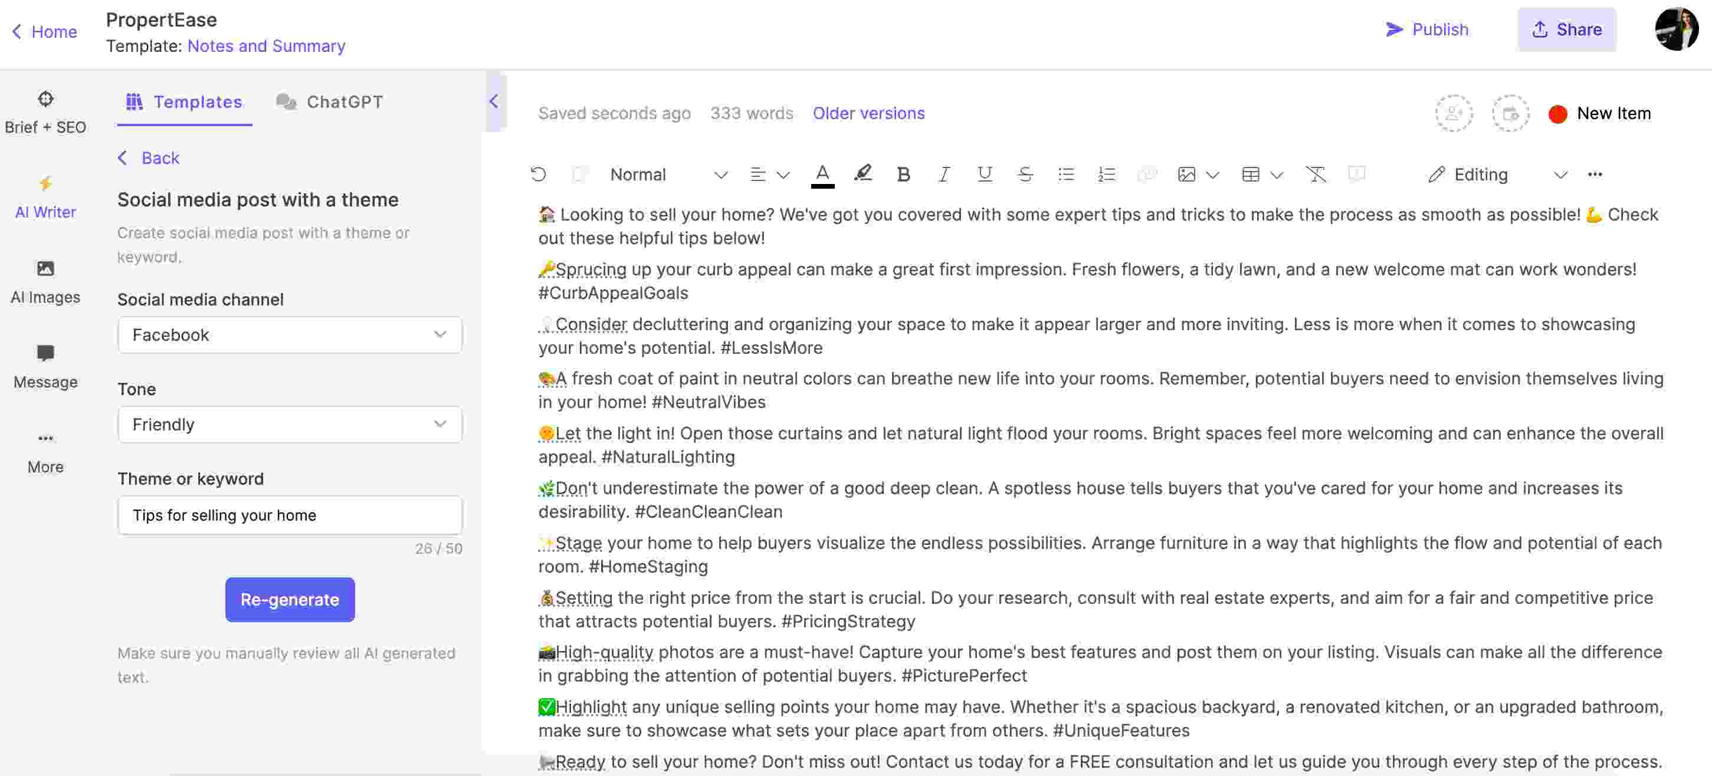The width and height of the screenshot is (1712, 776).
Task: Open the Social media channel dropdown
Action: tap(290, 335)
